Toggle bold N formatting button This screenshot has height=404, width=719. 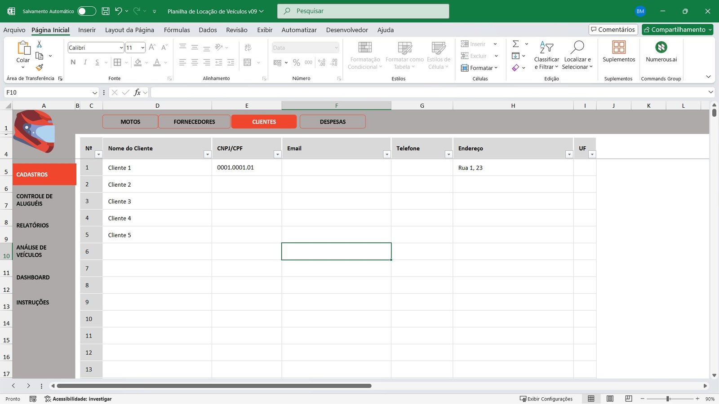(73, 62)
